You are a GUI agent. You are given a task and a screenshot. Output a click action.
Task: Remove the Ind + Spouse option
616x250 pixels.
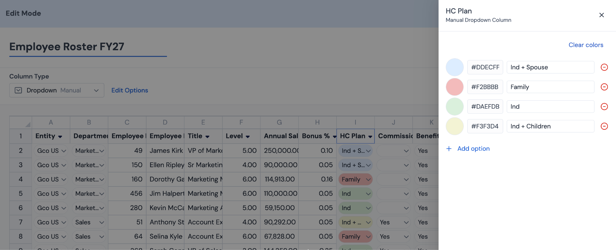click(604, 67)
